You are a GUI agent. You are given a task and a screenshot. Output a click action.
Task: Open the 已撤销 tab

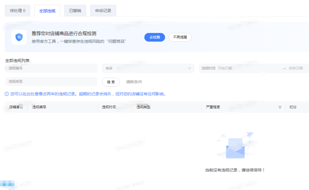coord(75,11)
